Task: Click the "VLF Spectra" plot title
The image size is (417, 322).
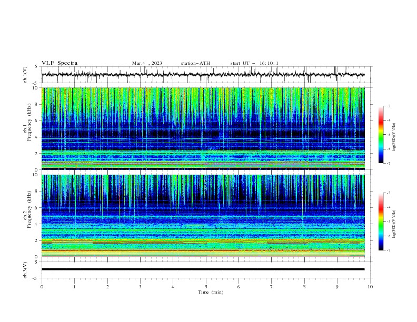Action: [59, 63]
